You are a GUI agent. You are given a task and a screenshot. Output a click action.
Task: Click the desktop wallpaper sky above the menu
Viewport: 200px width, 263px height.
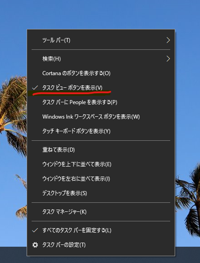[x=100, y=14]
